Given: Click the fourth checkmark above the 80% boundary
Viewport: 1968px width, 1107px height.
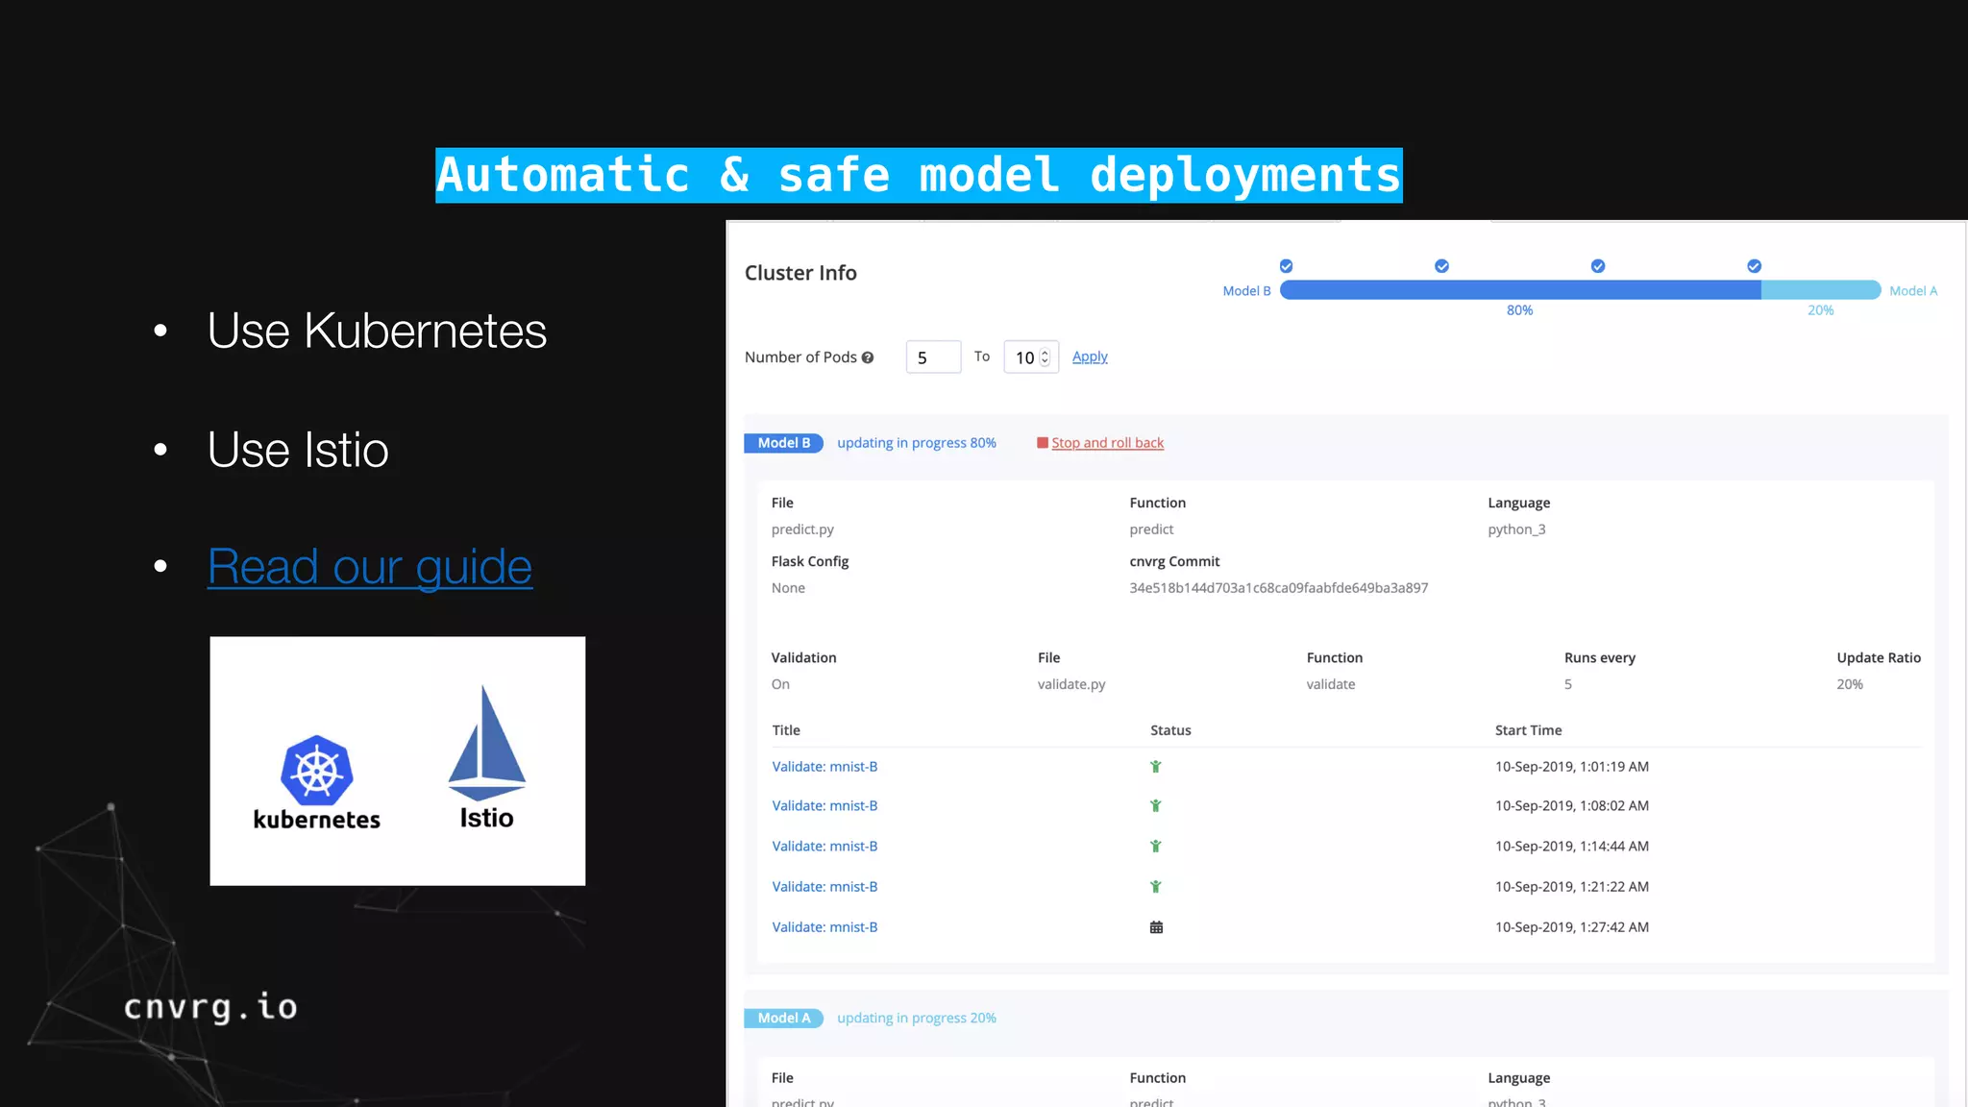Looking at the screenshot, I should (1755, 266).
